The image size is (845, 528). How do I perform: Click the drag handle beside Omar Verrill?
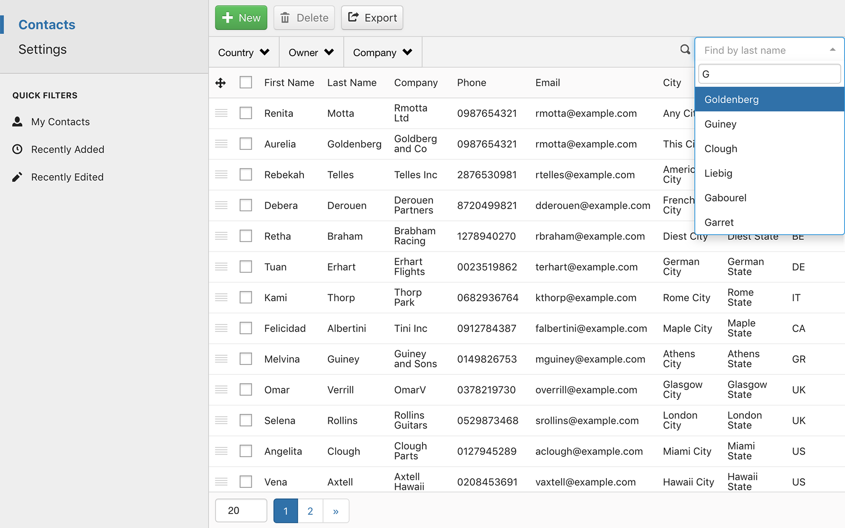point(221,390)
